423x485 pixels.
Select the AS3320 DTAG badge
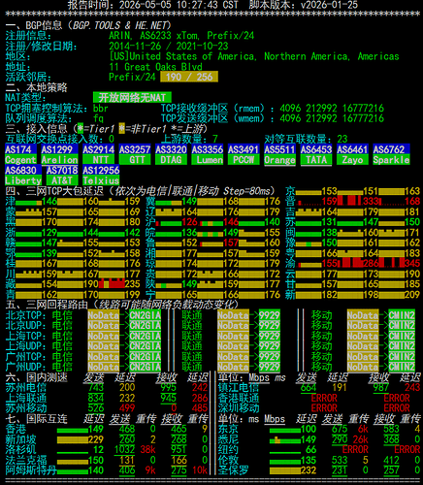pos(171,154)
